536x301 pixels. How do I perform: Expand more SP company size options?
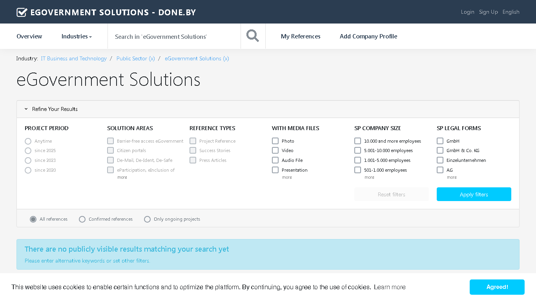pyautogui.click(x=369, y=178)
